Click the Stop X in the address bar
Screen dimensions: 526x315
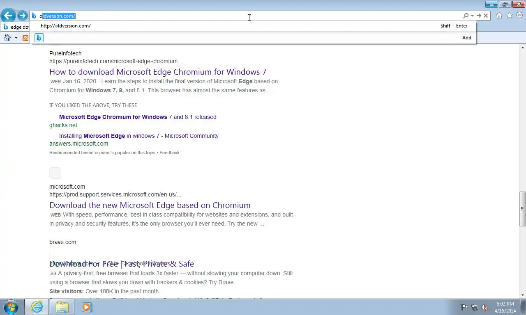[x=485, y=16]
